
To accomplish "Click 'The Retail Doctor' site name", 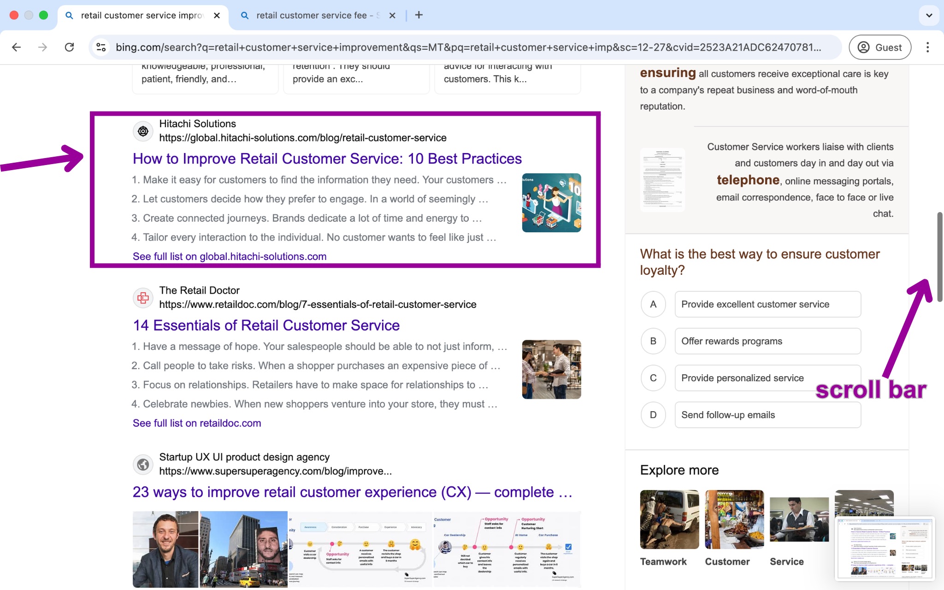I will [x=199, y=290].
